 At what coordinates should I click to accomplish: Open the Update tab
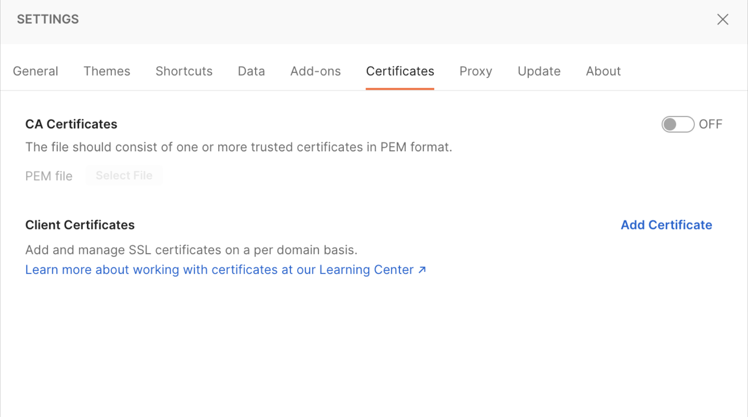coord(539,71)
